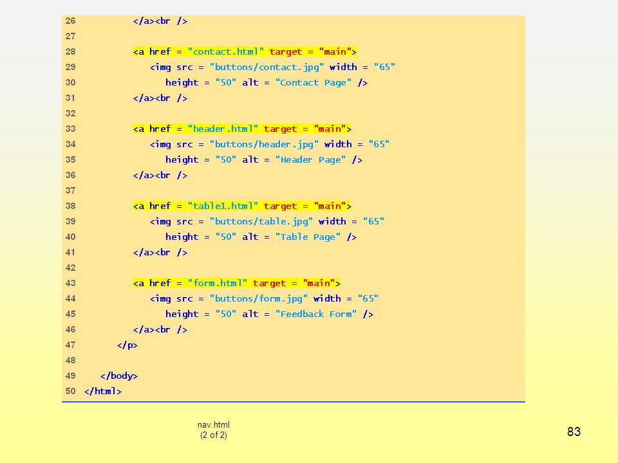
Task: Select the "buttons/header.jpg" source string
Action: (264, 144)
